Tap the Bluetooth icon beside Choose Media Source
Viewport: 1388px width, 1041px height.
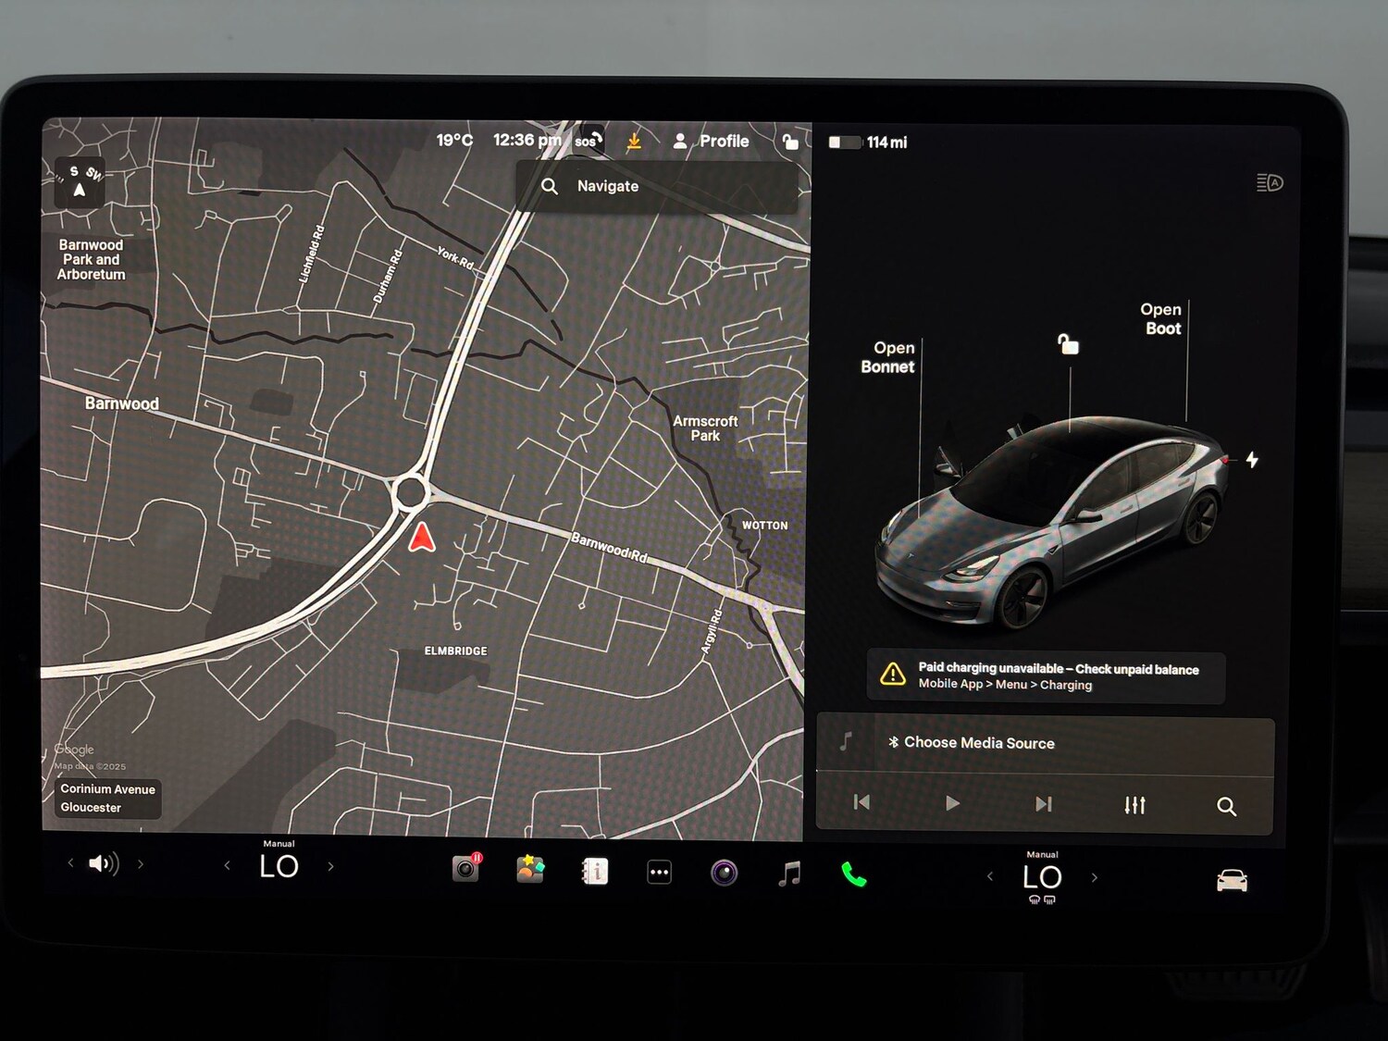[893, 742]
